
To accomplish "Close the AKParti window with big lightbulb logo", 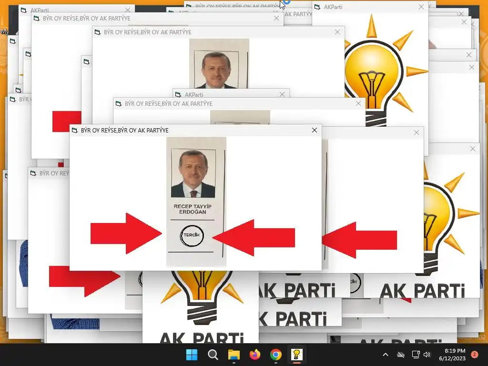I will pos(421,7).
